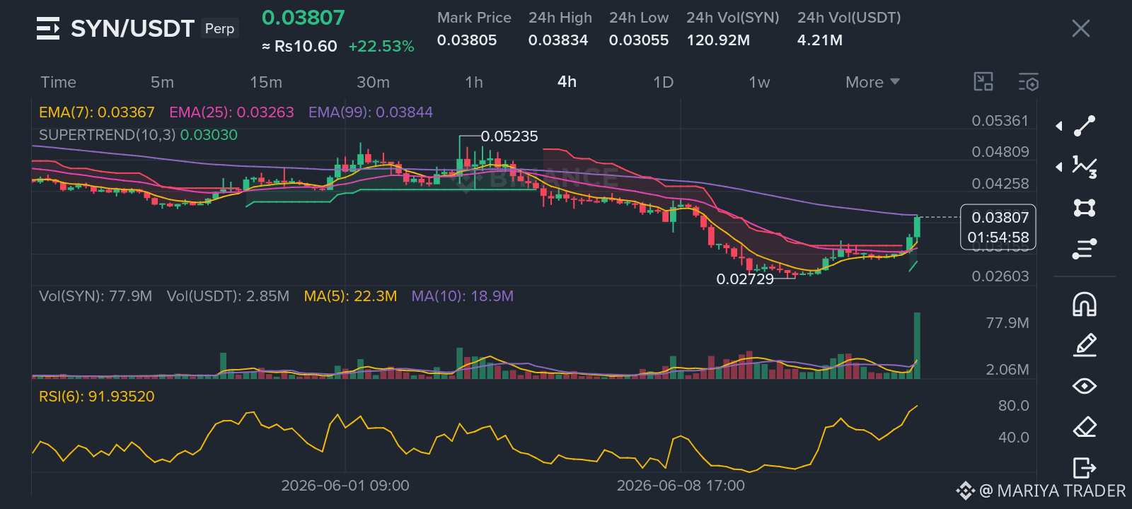Viewport: 1132px width, 509px height.
Task: Select the 1w interval
Action: (x=759, y=82)
